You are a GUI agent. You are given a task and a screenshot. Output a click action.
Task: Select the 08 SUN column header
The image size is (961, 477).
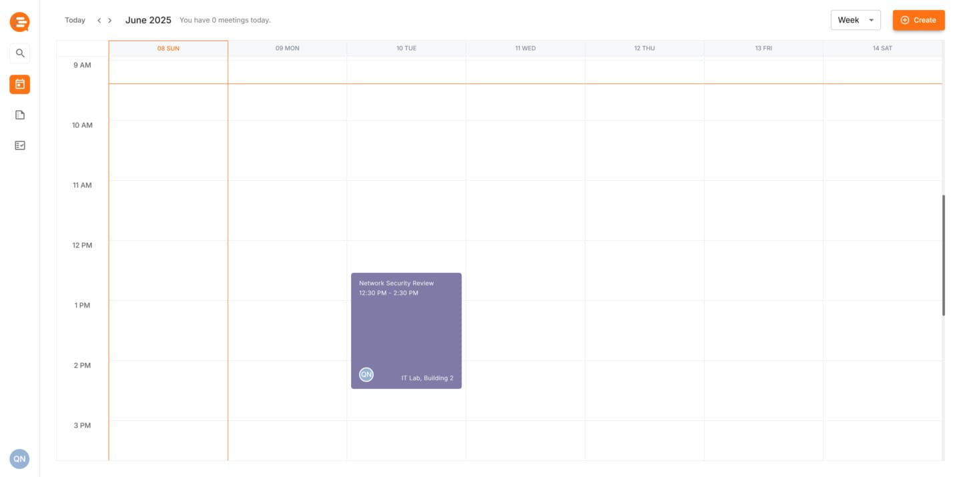pyautogui.click(x=168, y=49)
